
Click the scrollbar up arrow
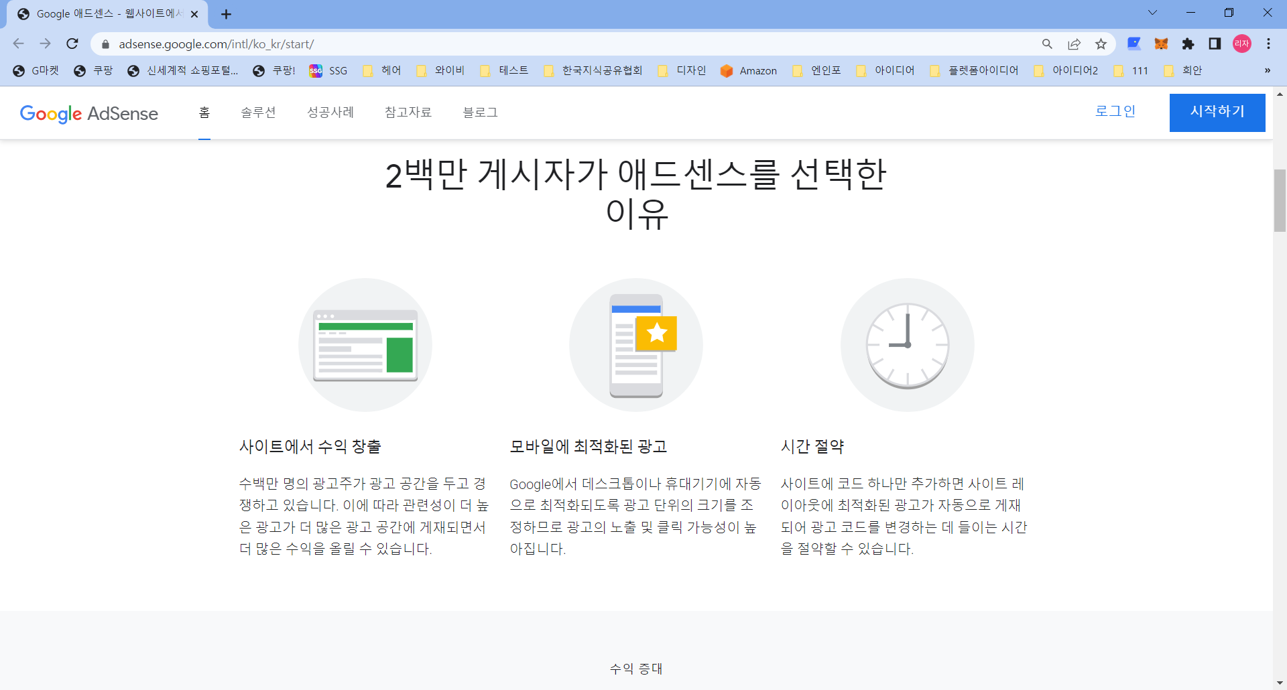[1280, 94]
